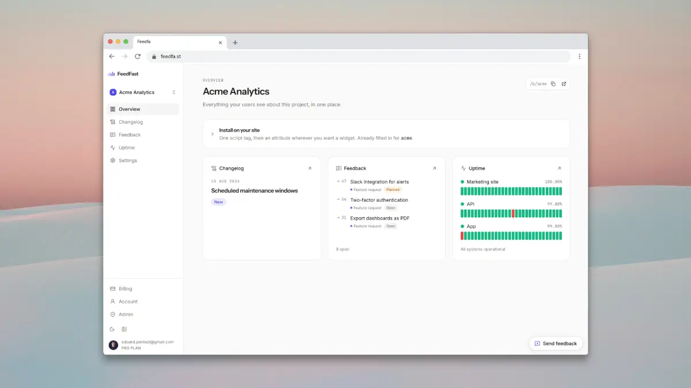The height and width of the screenshot is (388, 691).
Task: Upvote Two-factor authentication request
Action: point(341,200)
